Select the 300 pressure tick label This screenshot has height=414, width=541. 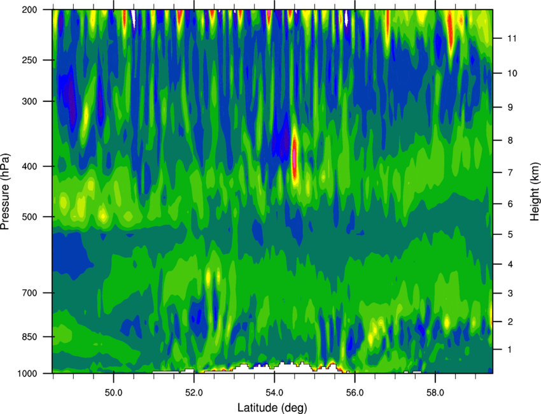click(x=30, y=101)
